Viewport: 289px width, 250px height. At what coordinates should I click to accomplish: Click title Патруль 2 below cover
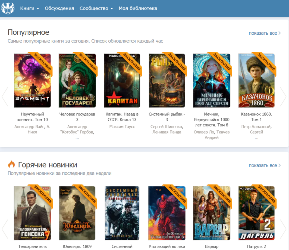coord(257,246)
